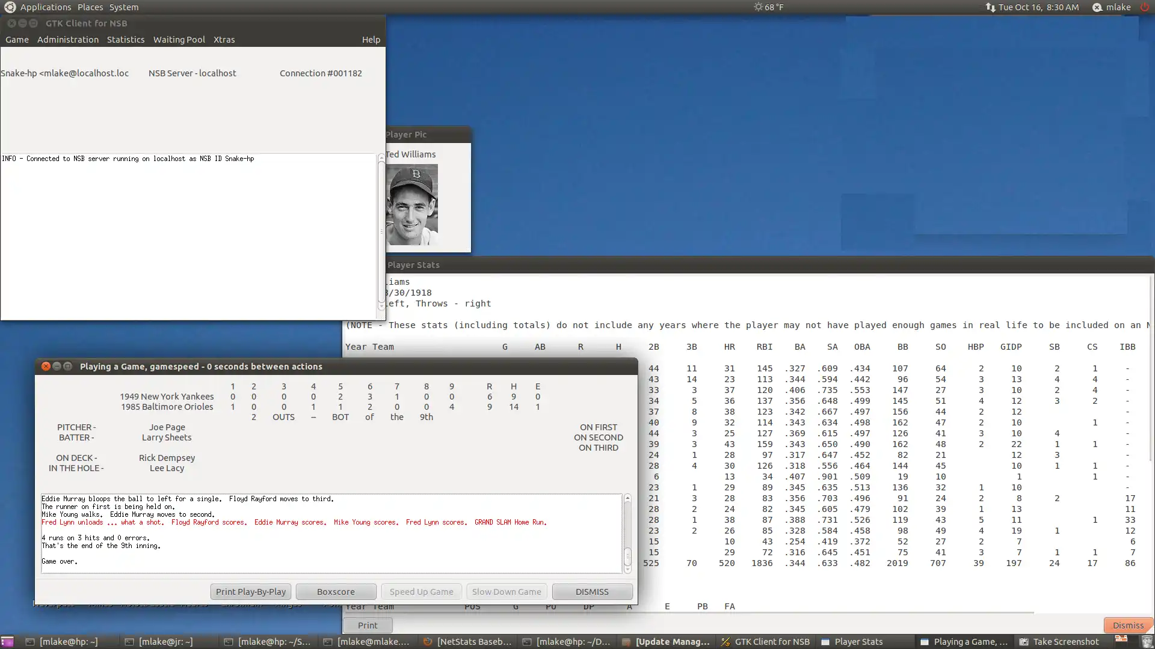The height and width of the screenshot is (649, 1155).
Task: Click the Slow Down Game button
Action: (506, 590)
